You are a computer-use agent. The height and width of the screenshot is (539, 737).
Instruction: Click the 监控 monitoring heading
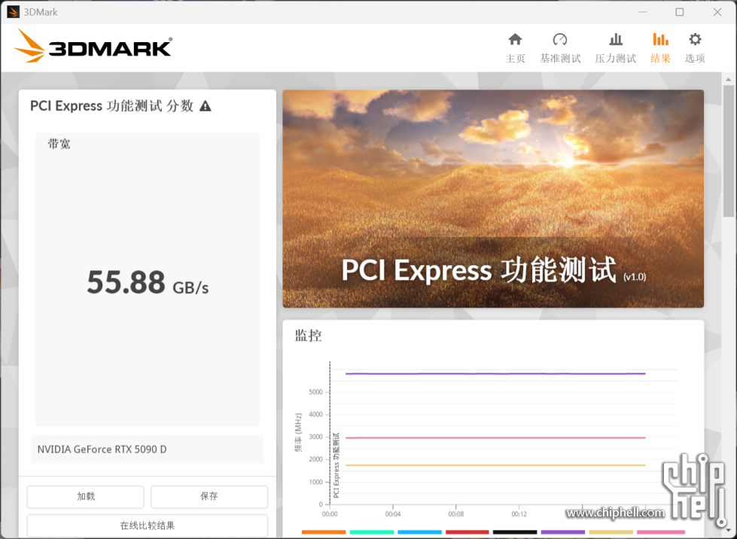308,336
